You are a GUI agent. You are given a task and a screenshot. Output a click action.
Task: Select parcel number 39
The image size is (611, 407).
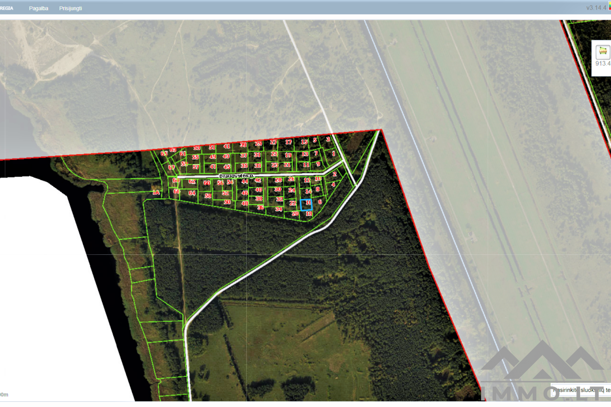pos(243,145)
